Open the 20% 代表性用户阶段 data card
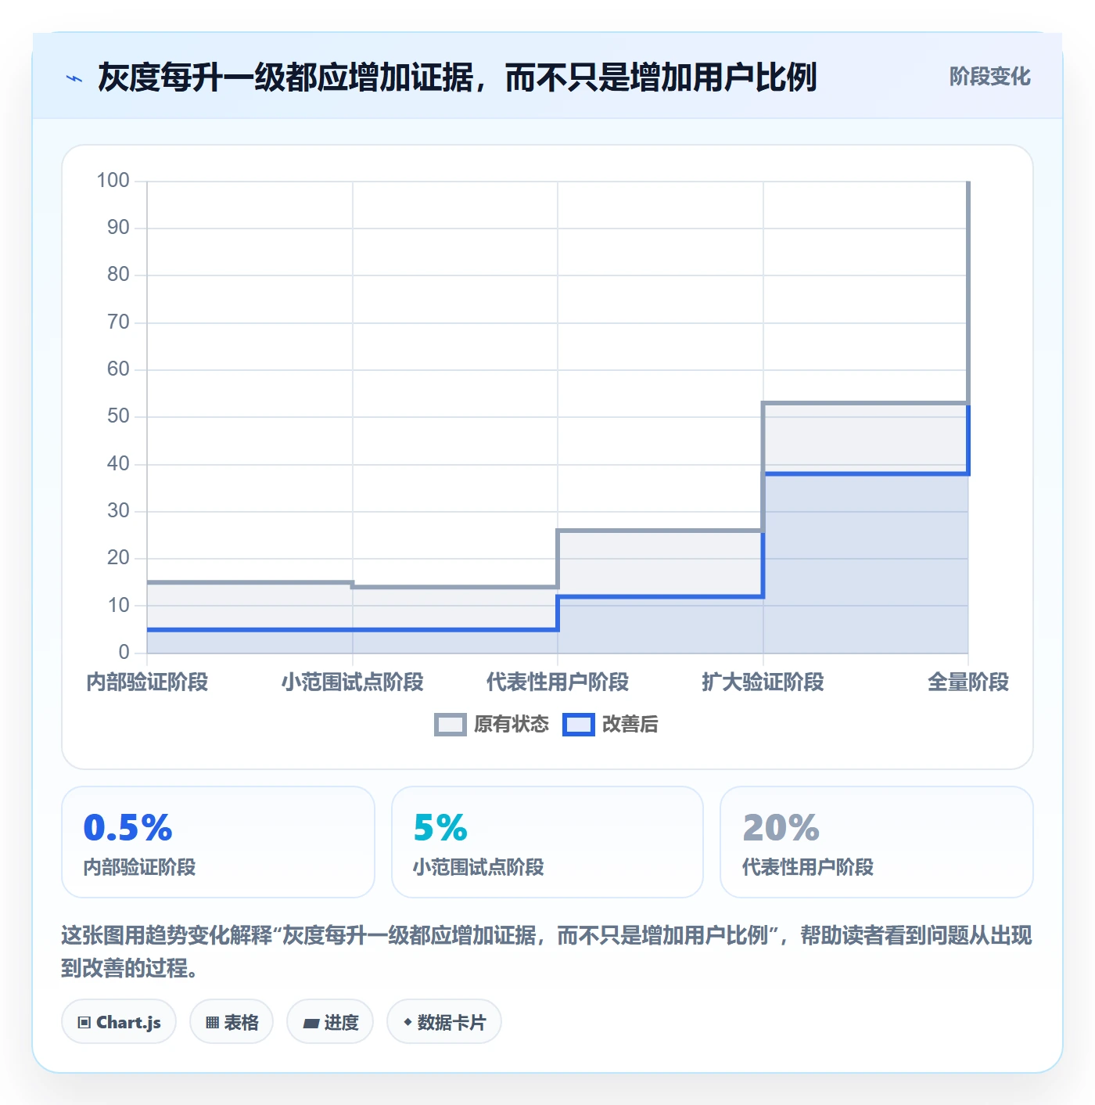 [x=877, y=842]
